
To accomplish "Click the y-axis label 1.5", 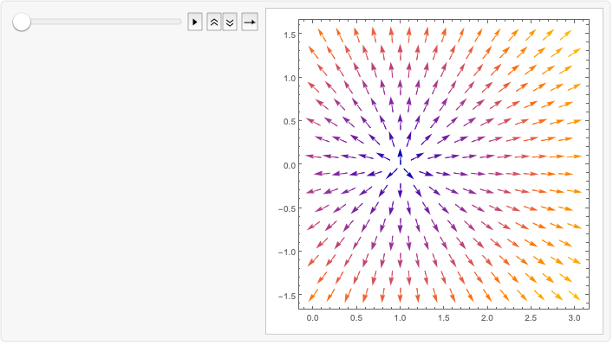I will (290, 35).
